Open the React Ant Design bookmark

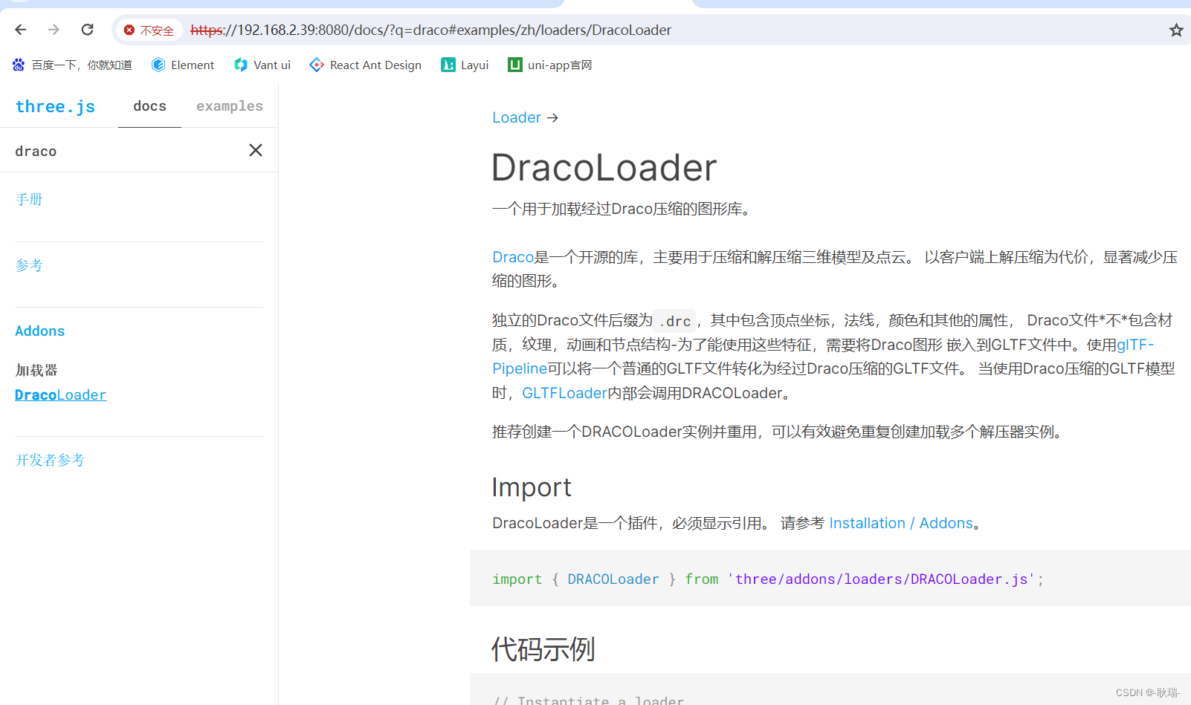365,65
